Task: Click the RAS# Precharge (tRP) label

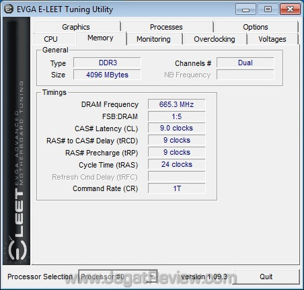Action: (102, 153)
